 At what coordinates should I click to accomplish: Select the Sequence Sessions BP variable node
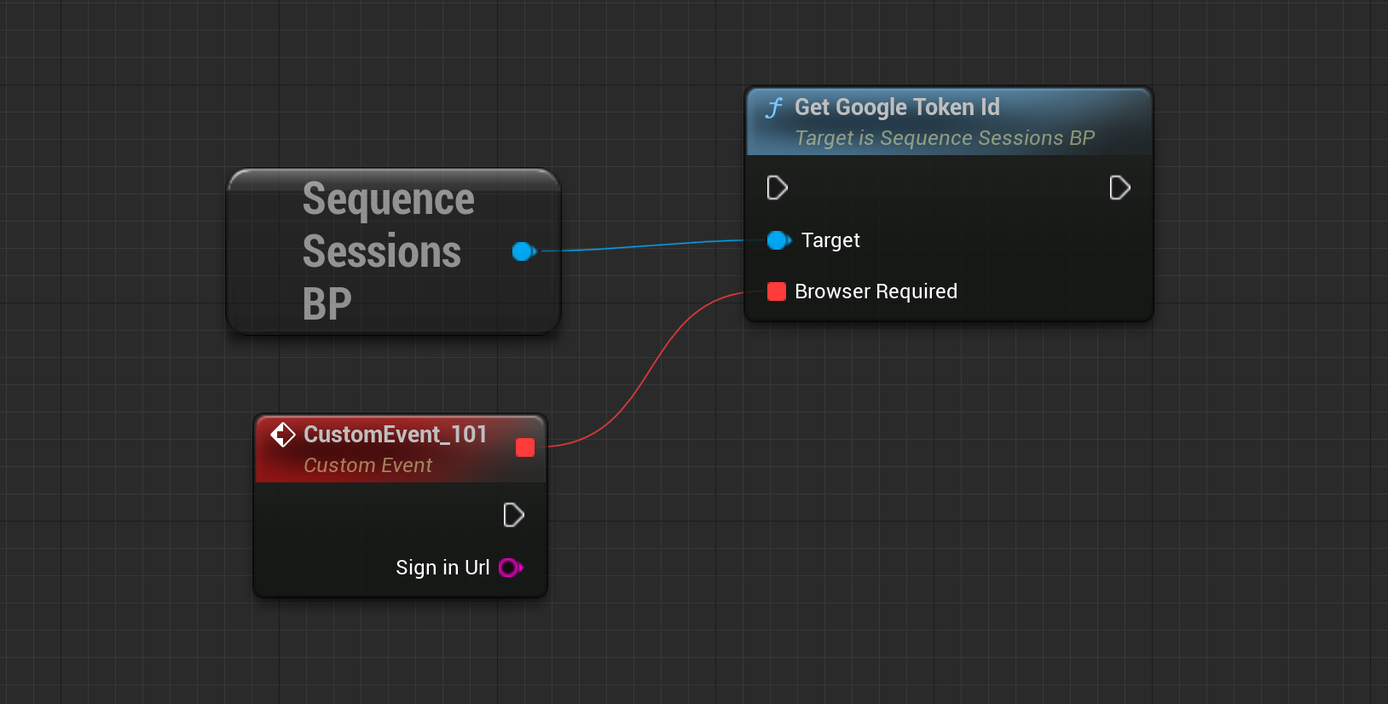click(x=393, y=251)
